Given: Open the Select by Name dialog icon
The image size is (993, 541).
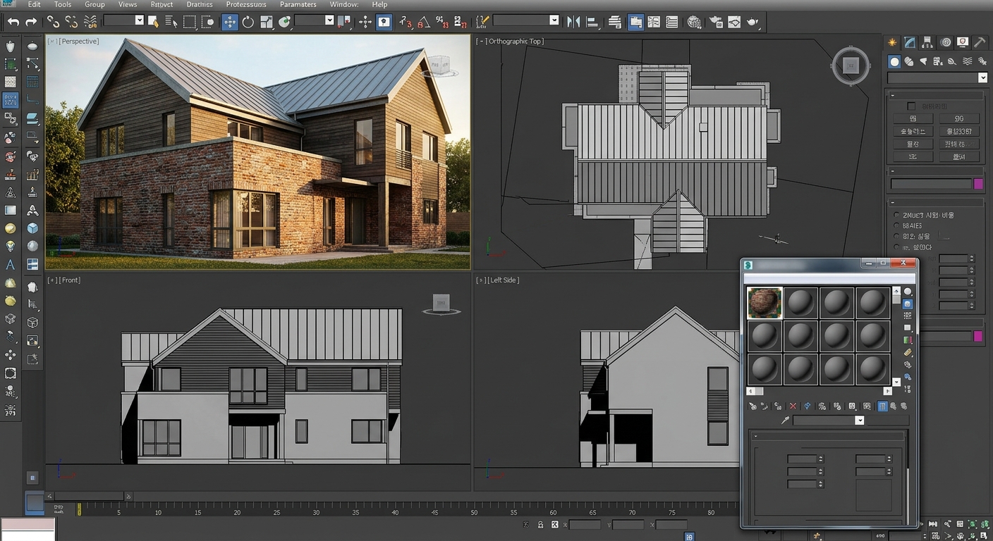Looking at the screenshot, I should coord(171,21).
